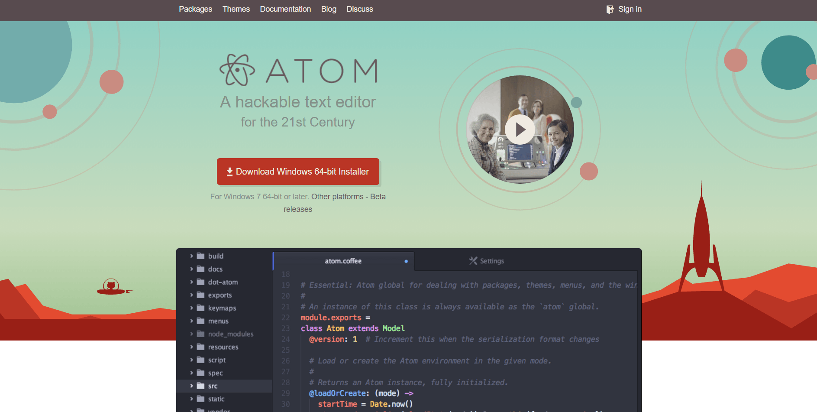Expand the script folder chevron
This screenshot has width=817, height=412.
[x=191, y=360]
